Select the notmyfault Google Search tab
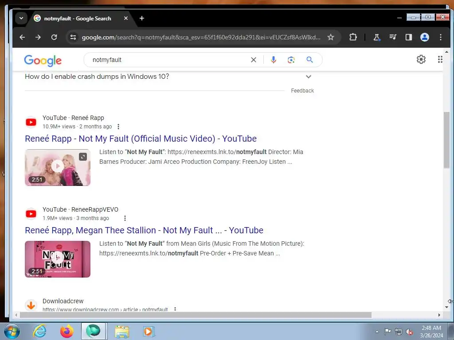This screenshot has width=454, height=340. click(x=77, y=19)
